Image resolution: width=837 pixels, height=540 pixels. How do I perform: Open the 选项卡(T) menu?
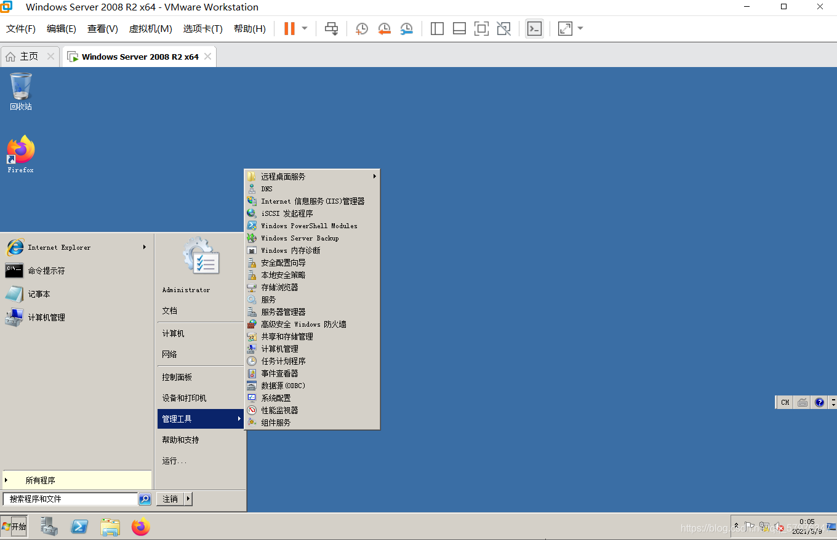point(202,29)
